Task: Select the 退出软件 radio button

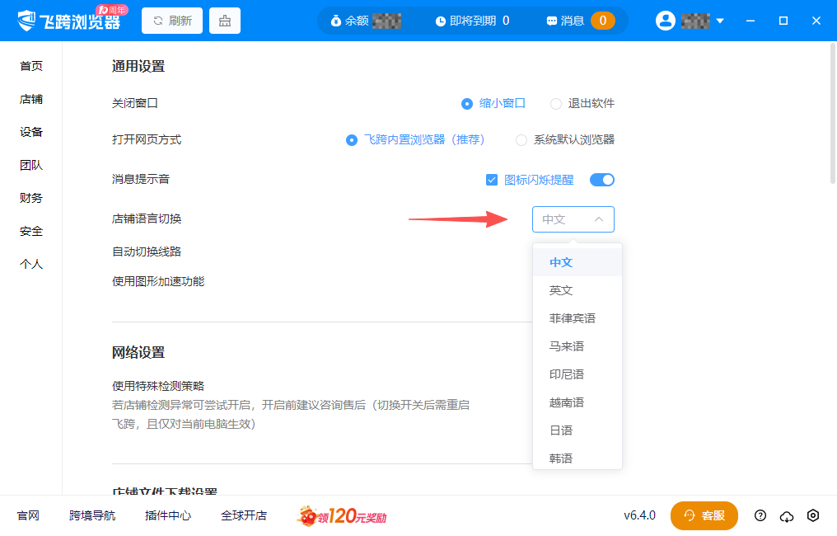Action: [556, 103]
